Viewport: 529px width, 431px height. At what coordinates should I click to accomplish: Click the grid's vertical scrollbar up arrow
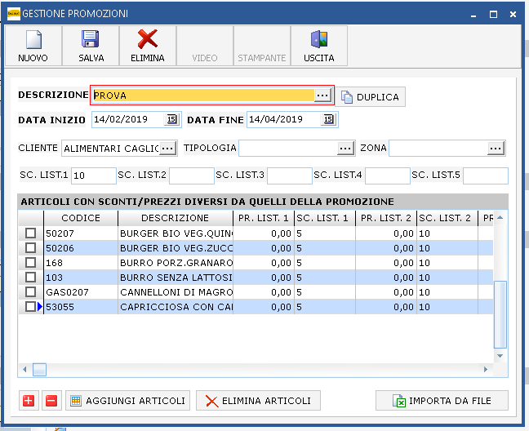coord(500,217)
